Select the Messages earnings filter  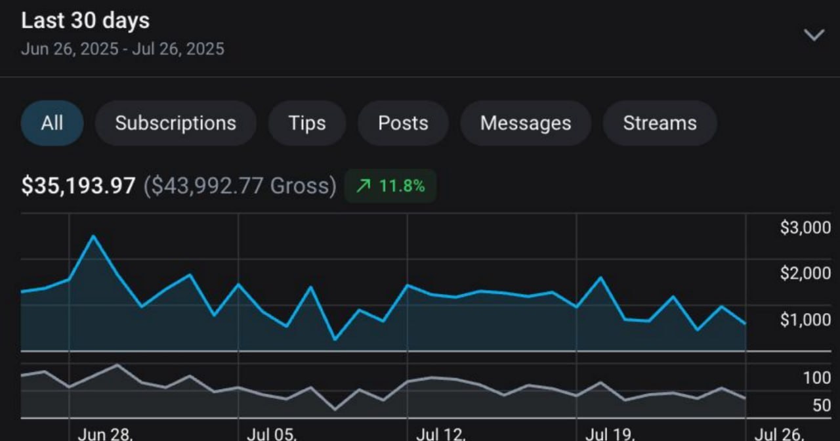tap(525, 123)
